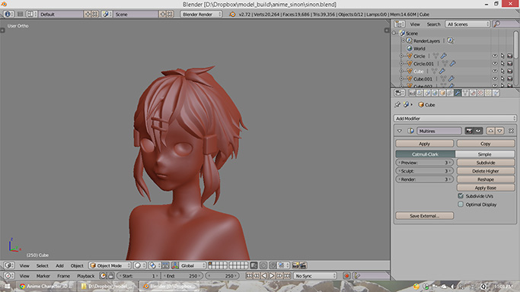
Task: Open the Blender Render engine dropdown
Action: pyautogui.click(x=201, y=14)
